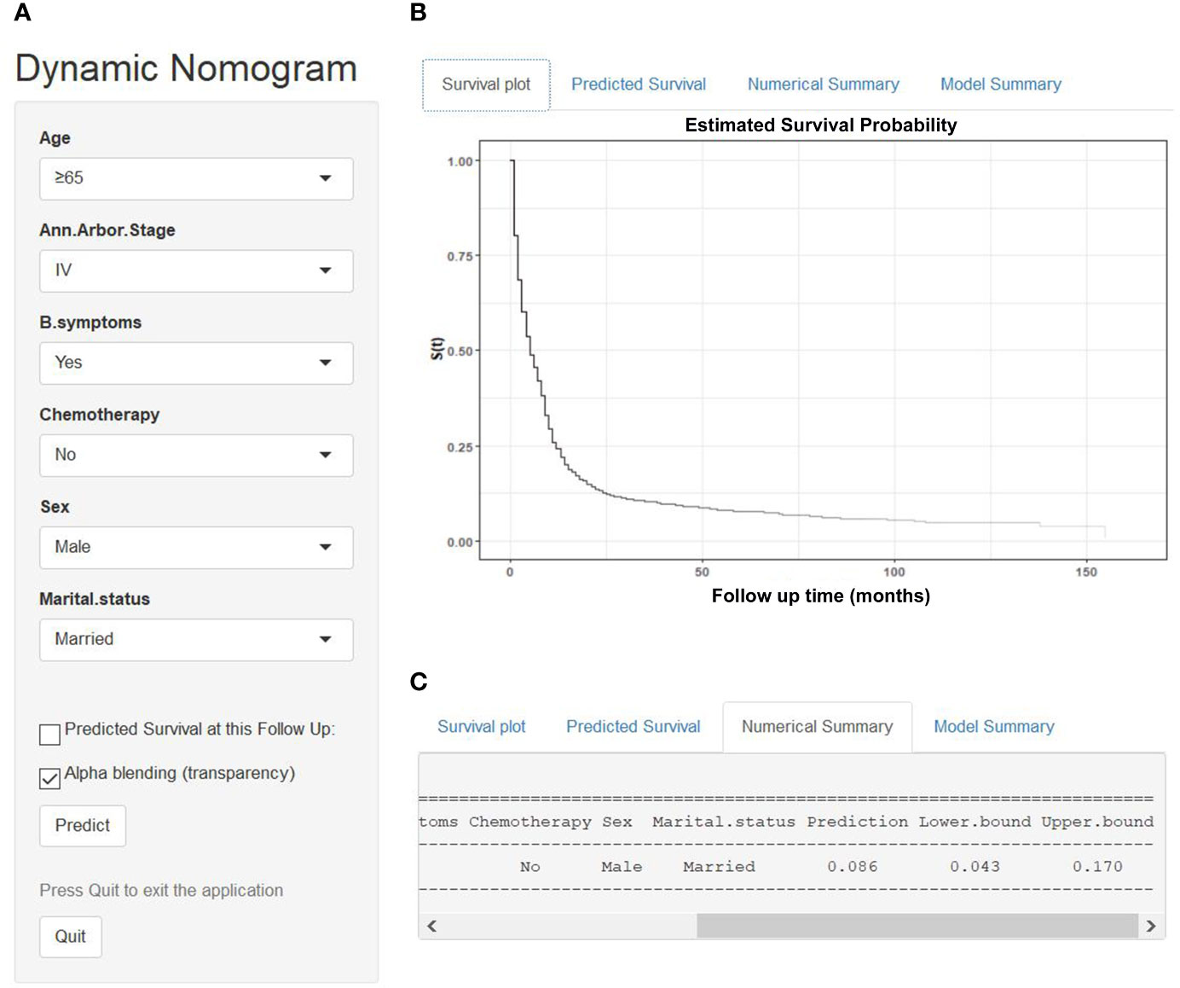Click the Lower.bound value 0.043
Viewport: 1180px width, 988px height.
point(975,867)
